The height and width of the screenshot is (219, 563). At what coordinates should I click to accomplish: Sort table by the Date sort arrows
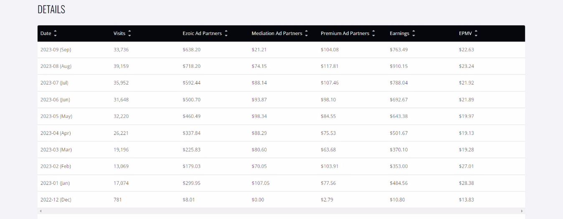55,33
